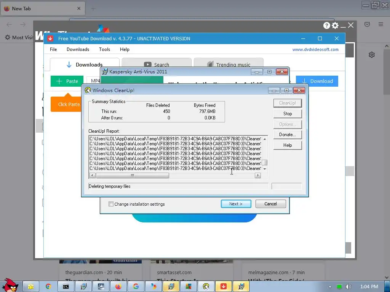Open the Tools menu
390x292 pixels.
(x=104, y=49)
